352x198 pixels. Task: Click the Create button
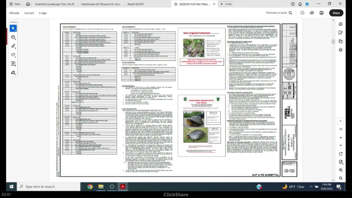pyautogui.click(x=226, y=4)
